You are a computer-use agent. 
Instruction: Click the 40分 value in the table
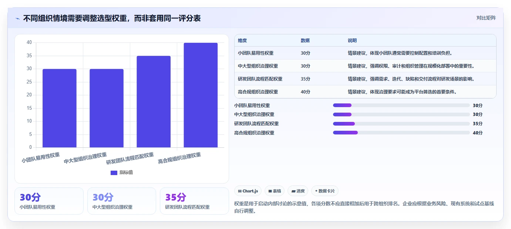pyautogui.click(x=305, y=92)
